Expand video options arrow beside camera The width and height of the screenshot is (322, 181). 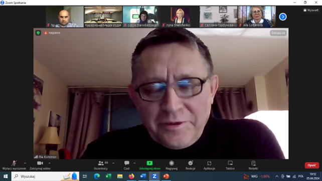(x=50, y=163)
